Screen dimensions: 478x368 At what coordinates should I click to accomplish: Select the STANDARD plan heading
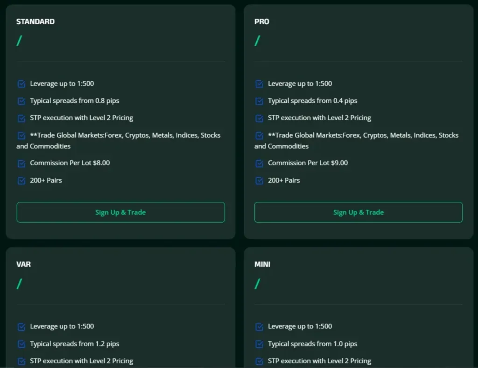35,21
